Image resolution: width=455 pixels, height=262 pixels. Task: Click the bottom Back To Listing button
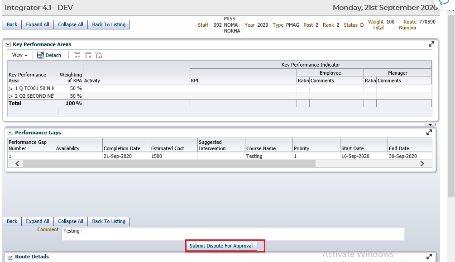(x=109, y=221)
